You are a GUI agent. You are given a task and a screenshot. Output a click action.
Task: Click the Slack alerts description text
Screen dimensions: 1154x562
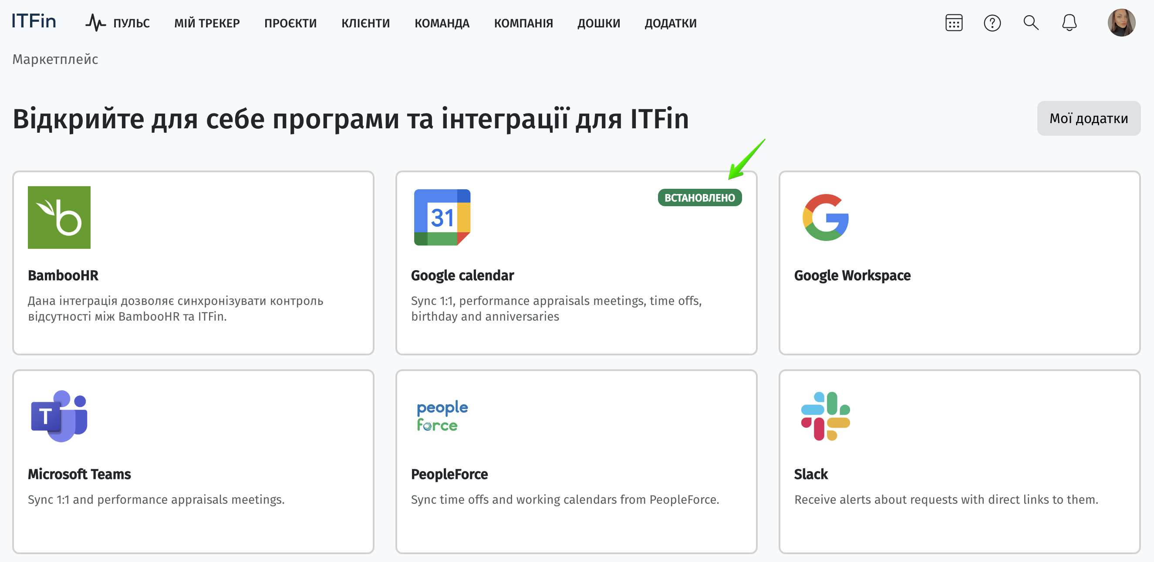[946, 499]
